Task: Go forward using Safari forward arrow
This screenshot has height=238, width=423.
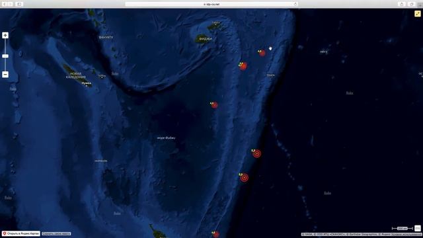Action: point(11,4)
